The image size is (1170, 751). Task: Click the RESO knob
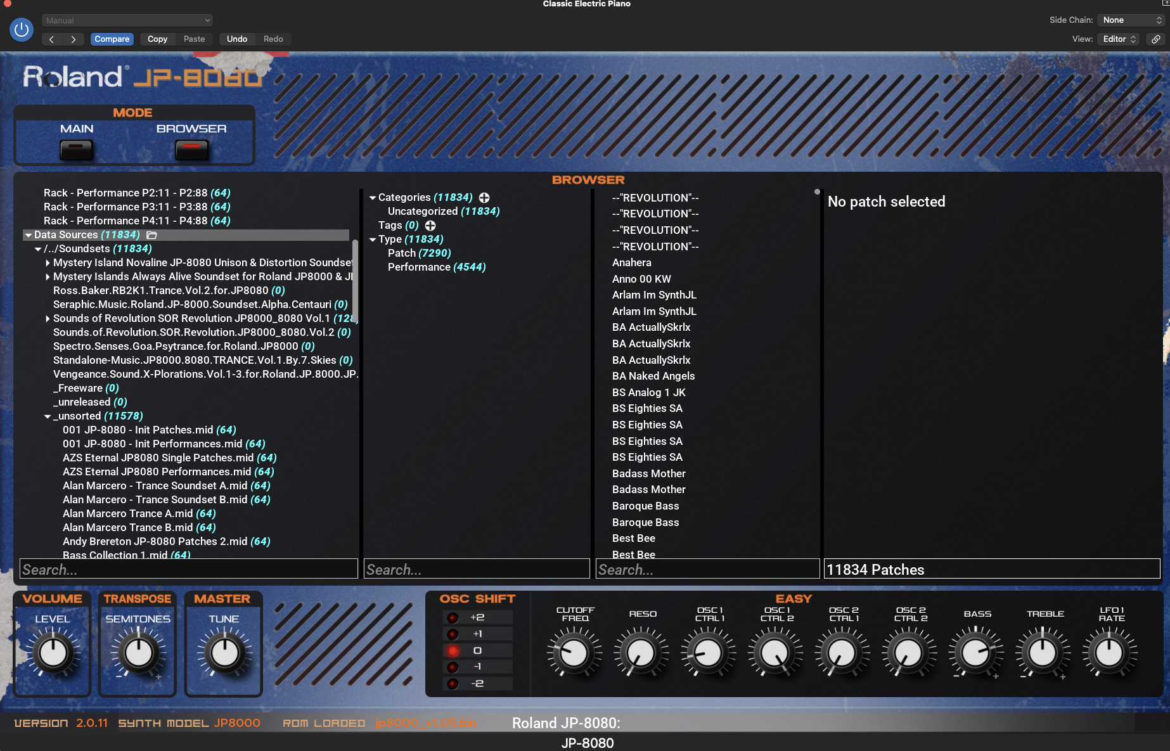tap(641, 653)
